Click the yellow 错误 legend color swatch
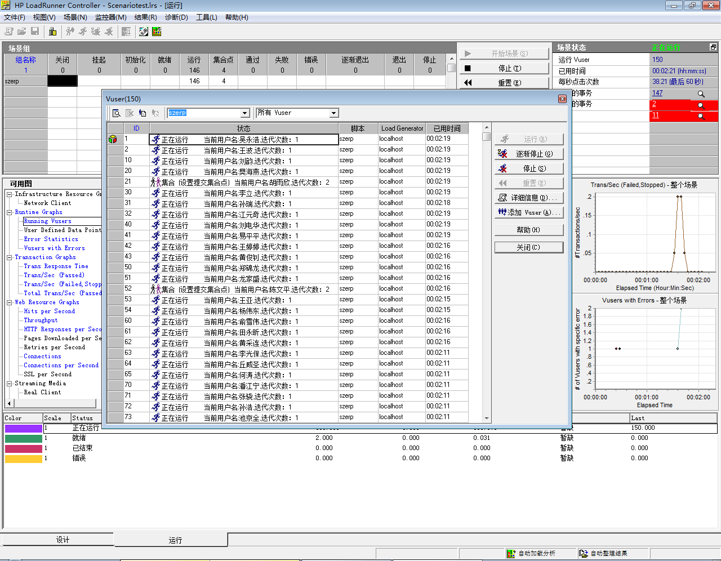This screenshot has height=561, width=721. click(24, 459)
